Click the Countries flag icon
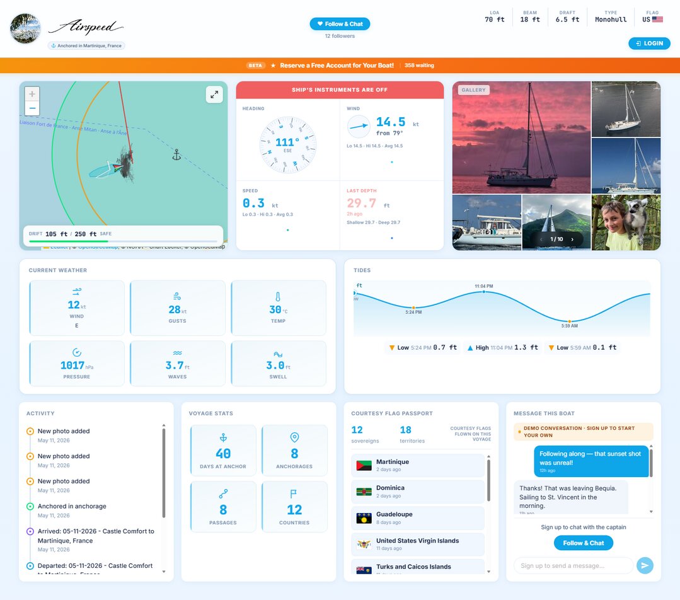680x600 pixels. pos(294,493)
